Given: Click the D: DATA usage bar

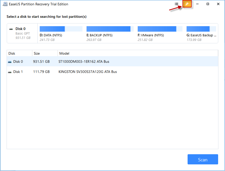Looking at the screenshot, I should [x=61, y=29].
